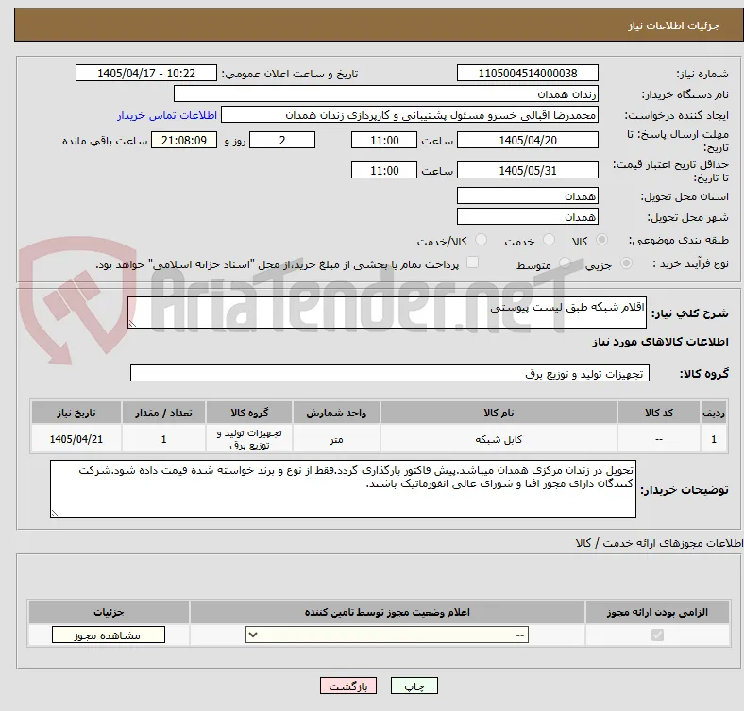Click the تاریخ نیاز column header
This screenshot has width=744, height=711.
coord(76,413)
